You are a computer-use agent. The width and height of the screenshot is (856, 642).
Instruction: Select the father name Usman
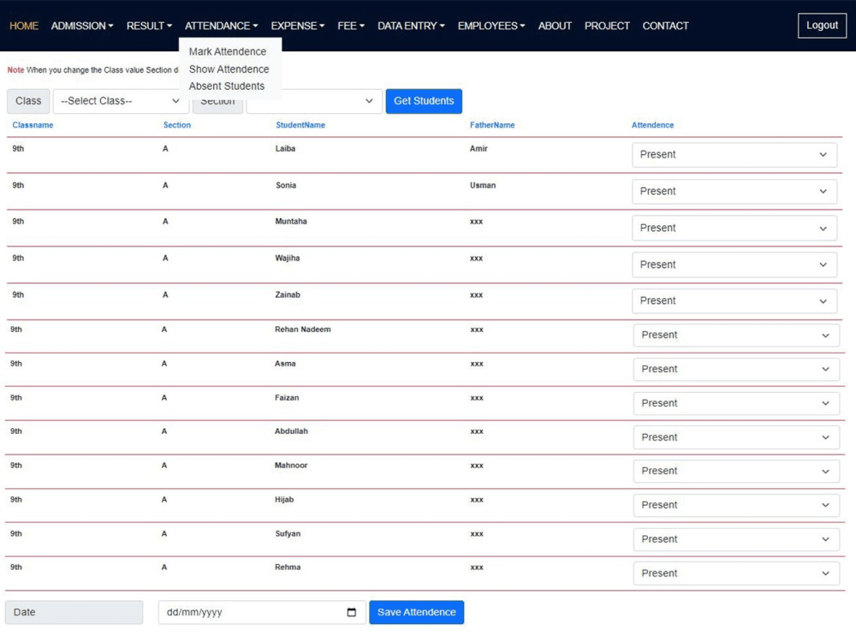[483, 185]
